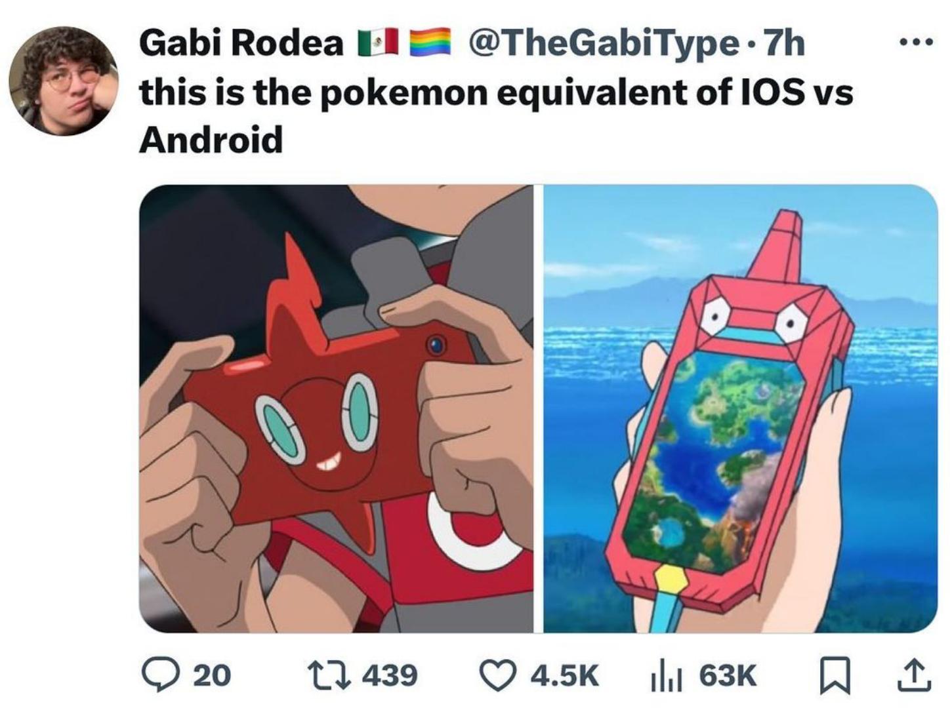
Task: Open the three-dot more options menu
Action: [x=915, y=43]
